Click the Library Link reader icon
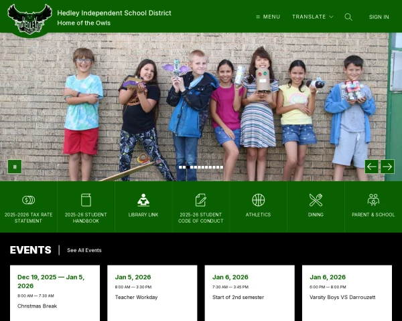Viewport: 402px width, 321px height. coord(143,200)
